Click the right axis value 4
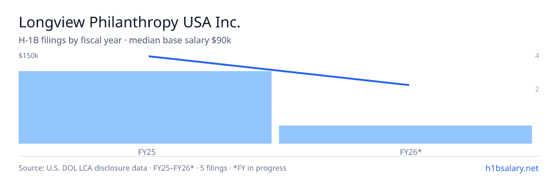Screen dimensions: 558x186 537,56
